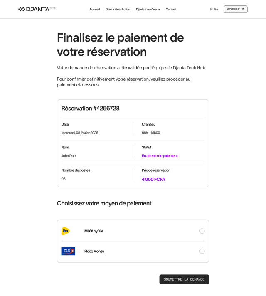Image resolution: width=266 pixels, height=296 pixels.
Task: Select MIXX by Yas radio button
Action: click(202, 231)
